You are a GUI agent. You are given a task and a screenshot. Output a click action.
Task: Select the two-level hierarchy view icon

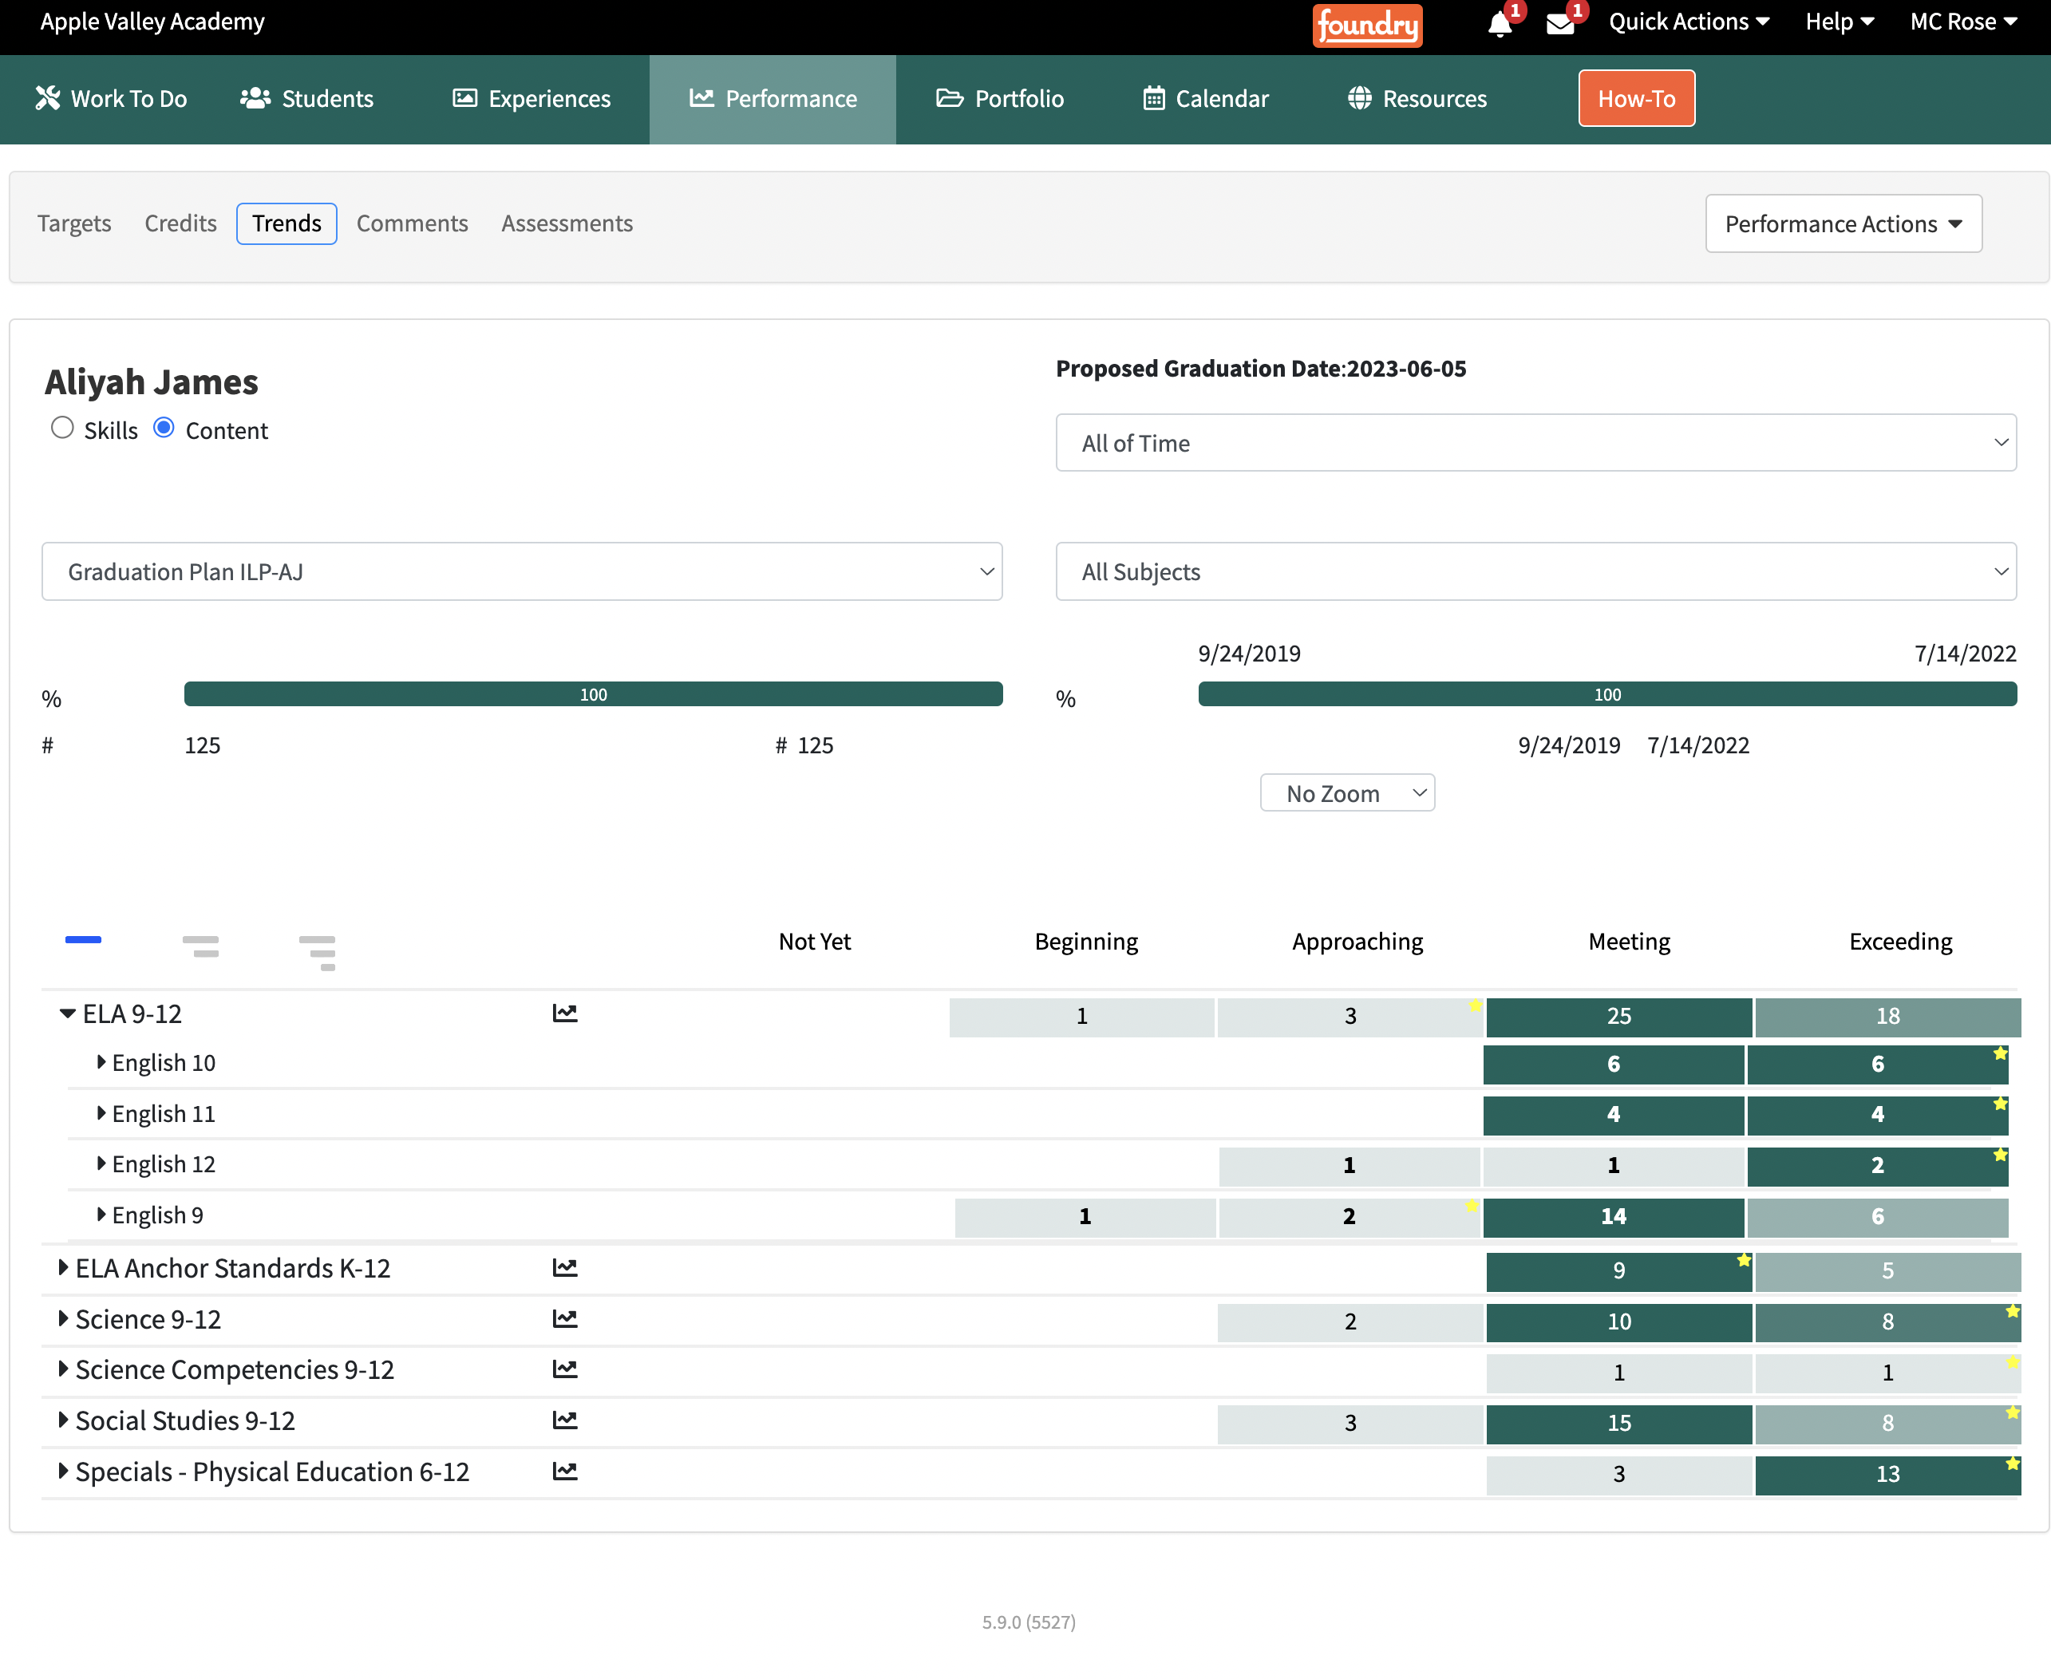click(x=200, y=946)
